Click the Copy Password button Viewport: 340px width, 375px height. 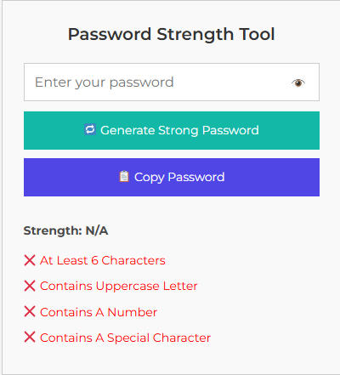point(172,177)
